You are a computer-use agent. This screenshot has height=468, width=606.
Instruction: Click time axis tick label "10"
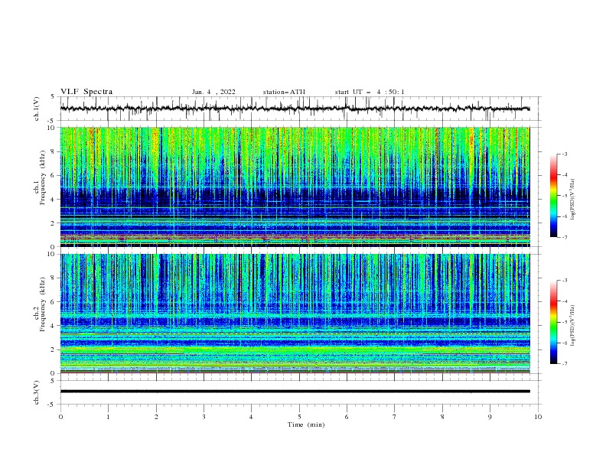pyautogui.click(x=538, y=417)
